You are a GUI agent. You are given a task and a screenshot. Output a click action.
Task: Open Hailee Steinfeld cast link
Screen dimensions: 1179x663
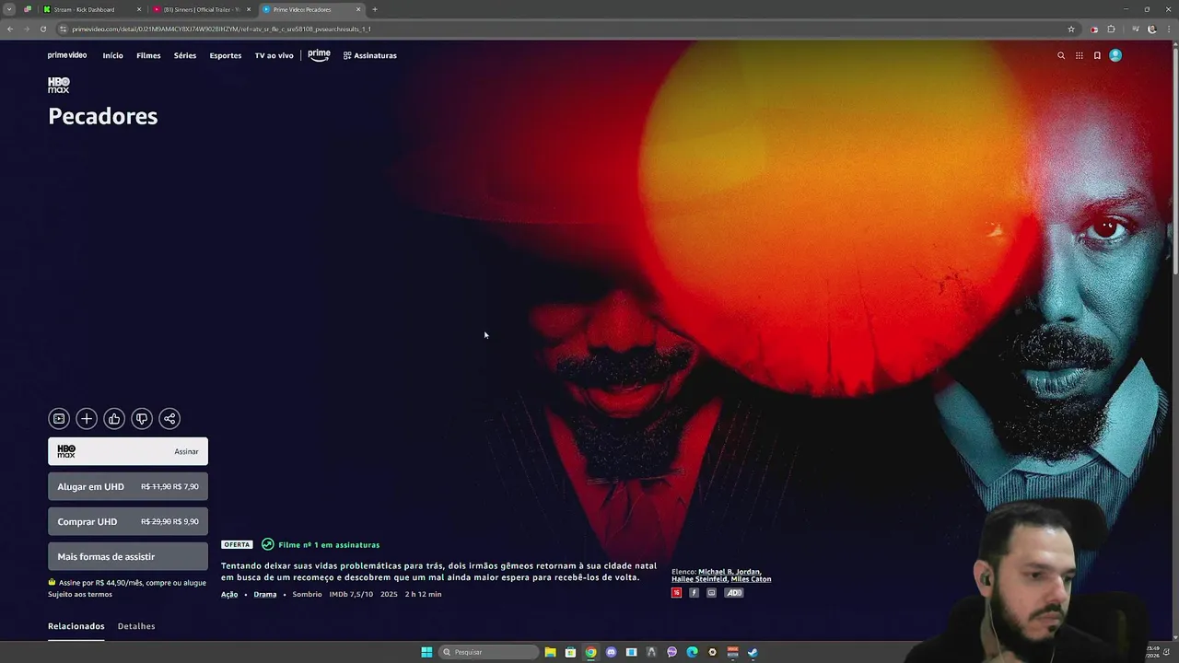(699, 579)
